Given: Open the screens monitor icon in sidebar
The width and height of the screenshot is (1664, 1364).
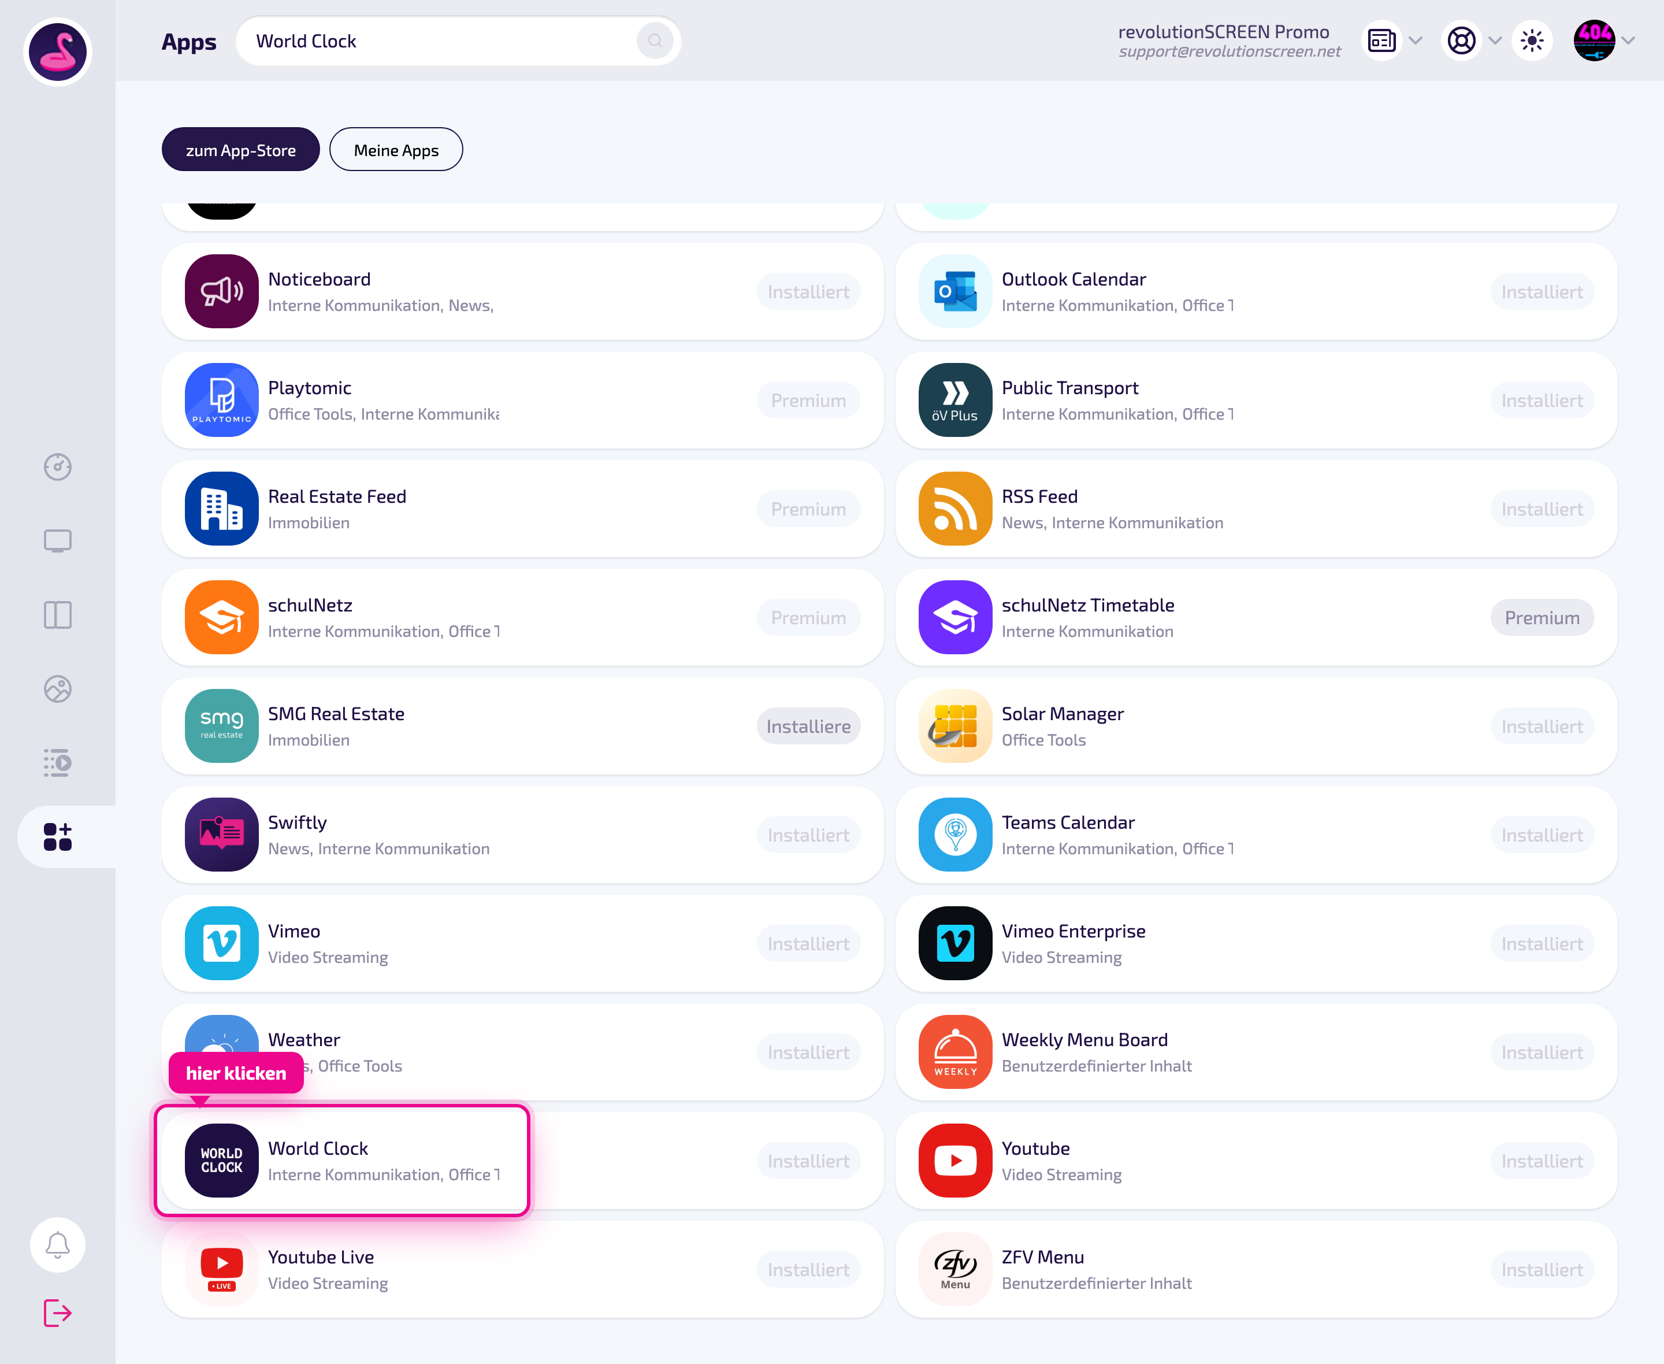Looking at the screenshot, I should pyautogui.click(x=57, y=542).
